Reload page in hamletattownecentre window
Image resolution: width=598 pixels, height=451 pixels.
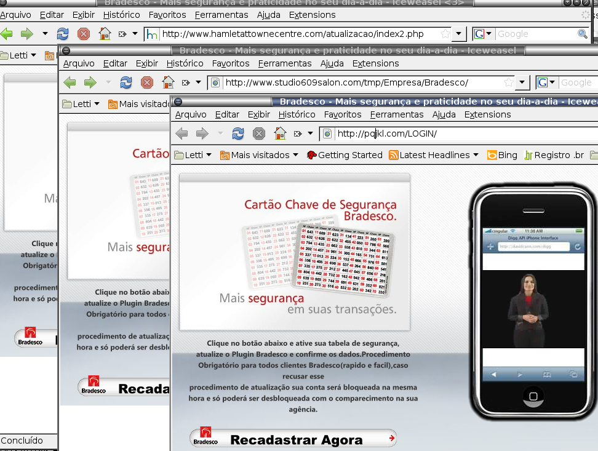[x=63, y=34]
